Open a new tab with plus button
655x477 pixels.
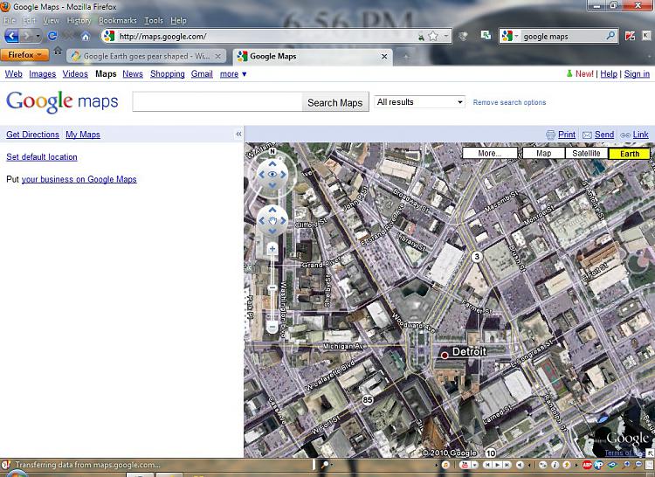405,57
